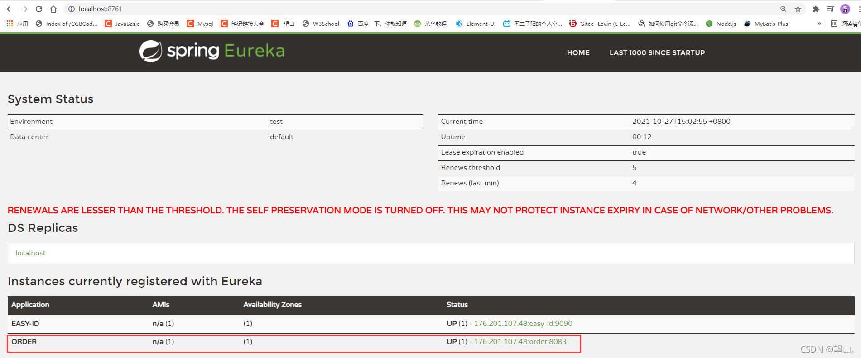Open the easy-id:9090 instance link
The width and height of the screenshot is (861, 358).
pos(523,324)
